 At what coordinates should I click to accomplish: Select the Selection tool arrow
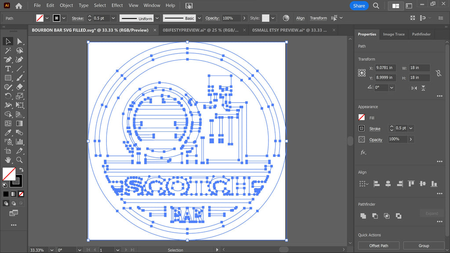click(x=8, y=41)
